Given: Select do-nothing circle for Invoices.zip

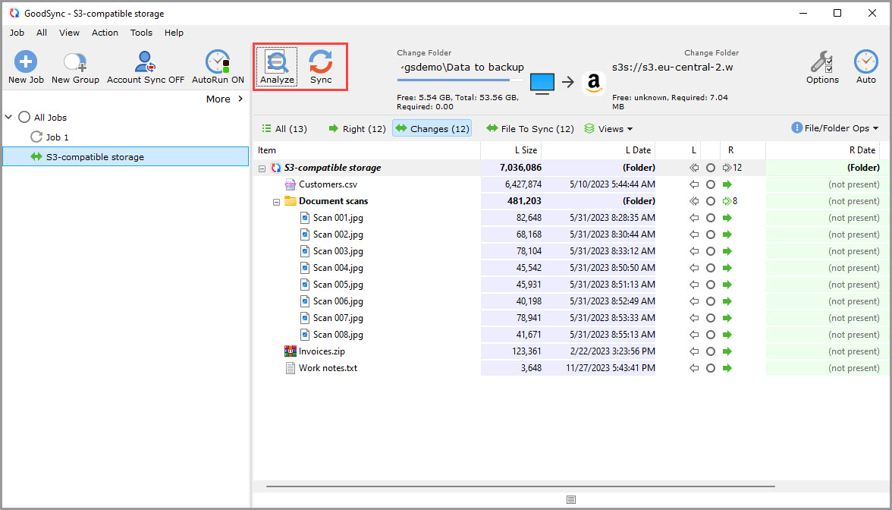Looking at the screenshot, I should tap(711, 351).
